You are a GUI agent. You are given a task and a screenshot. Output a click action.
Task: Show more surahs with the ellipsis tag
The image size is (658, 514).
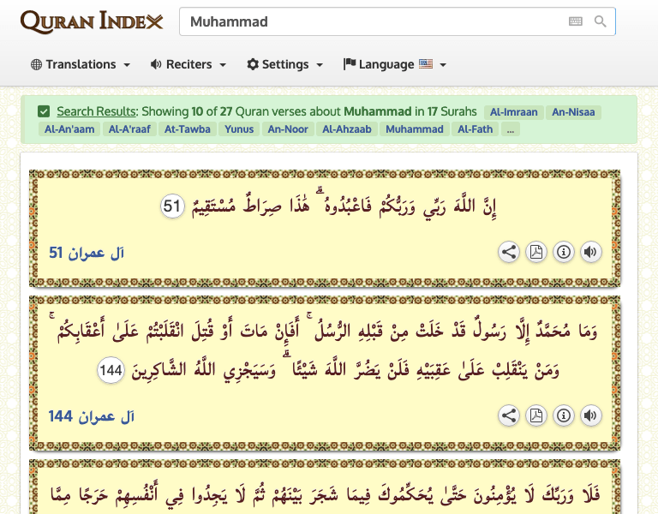[x=511, y=129]
